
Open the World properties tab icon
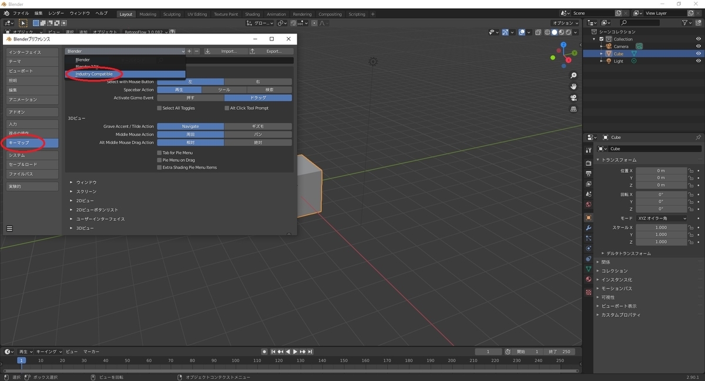pyautogui.click(x=589, y=205)
